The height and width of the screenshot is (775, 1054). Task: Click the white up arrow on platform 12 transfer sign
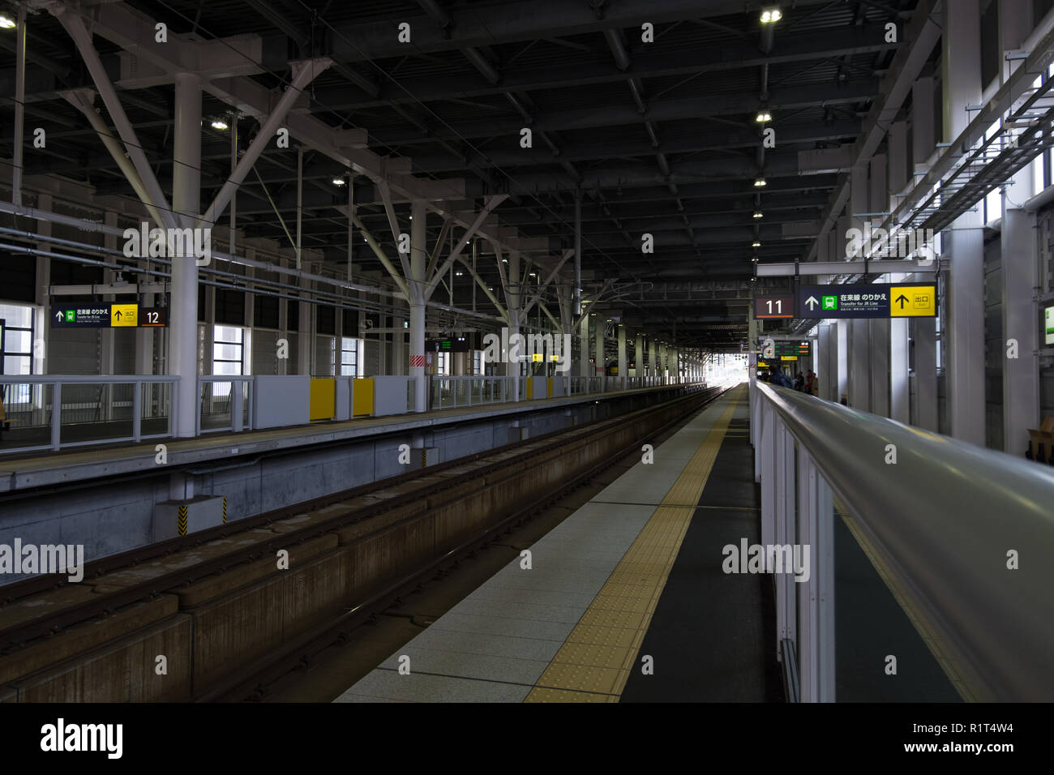click(x=59, y=316)
